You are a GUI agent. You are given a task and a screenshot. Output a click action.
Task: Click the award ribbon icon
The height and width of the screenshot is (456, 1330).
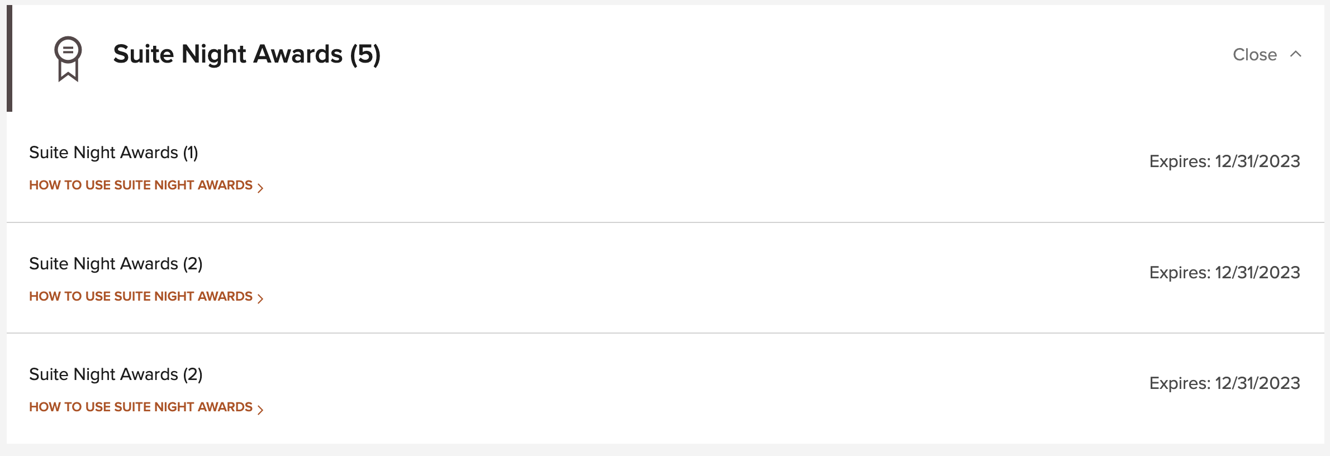(x=68, y=59)
